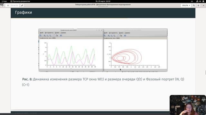This screenshot has height=115, width=206.
Task: Open the Обзор activities overview
Action: pyautogui.click(x=4, y=1)
